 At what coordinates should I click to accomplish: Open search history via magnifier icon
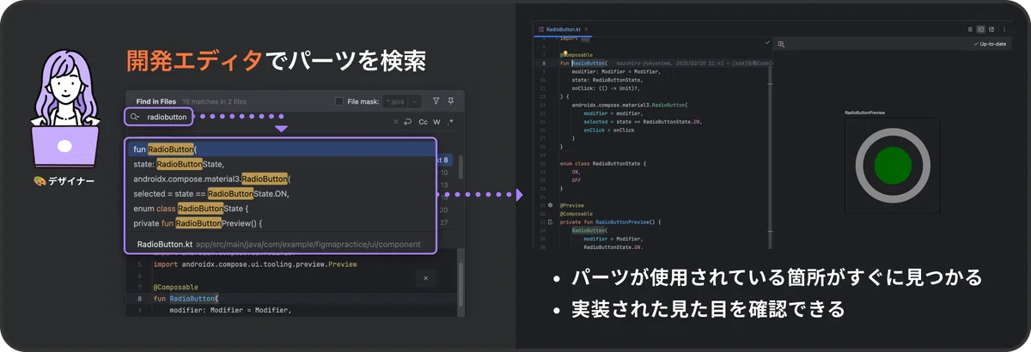click(x=134, y=117)
